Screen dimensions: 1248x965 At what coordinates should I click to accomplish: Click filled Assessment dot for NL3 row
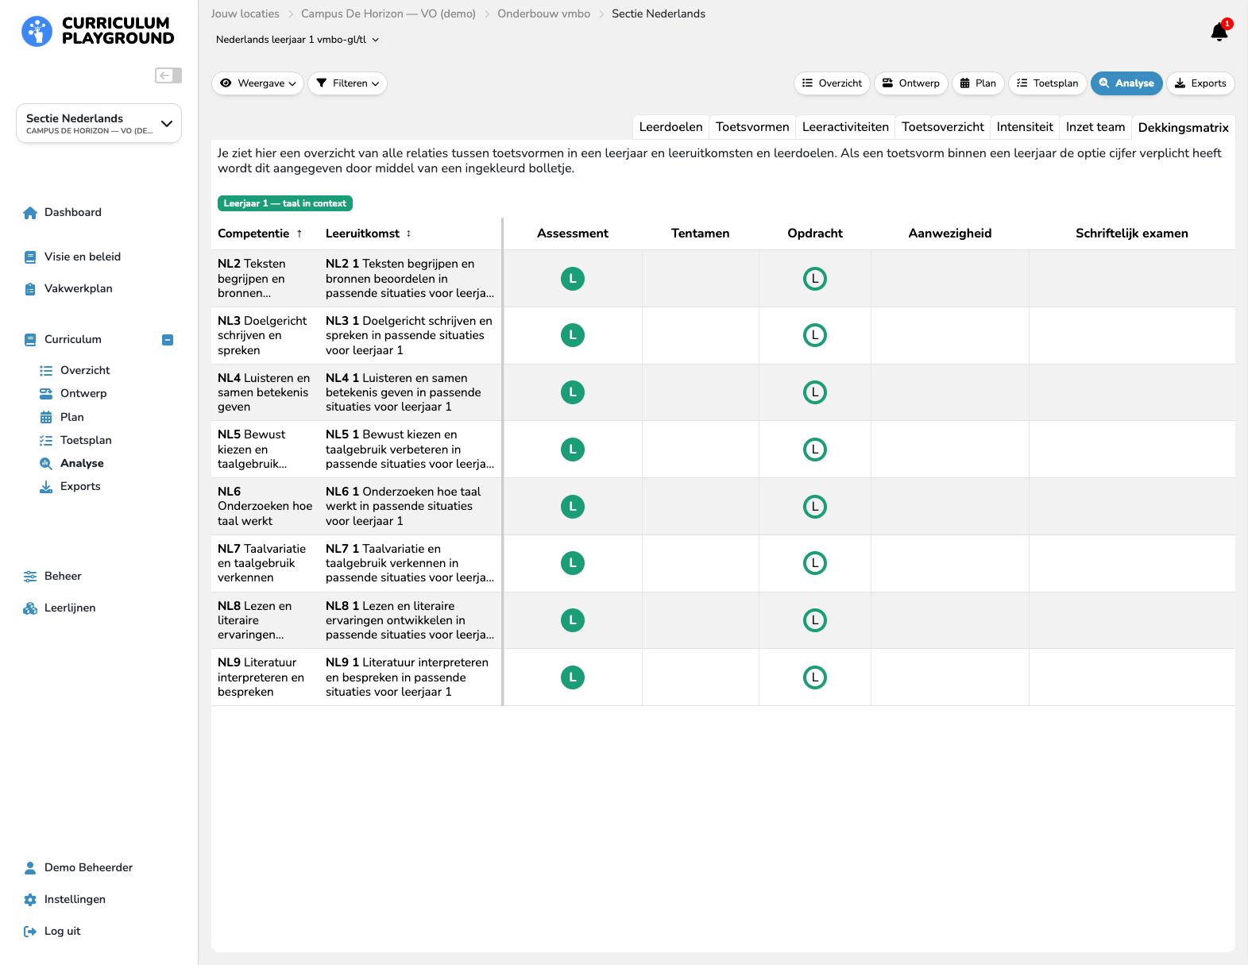573,335
